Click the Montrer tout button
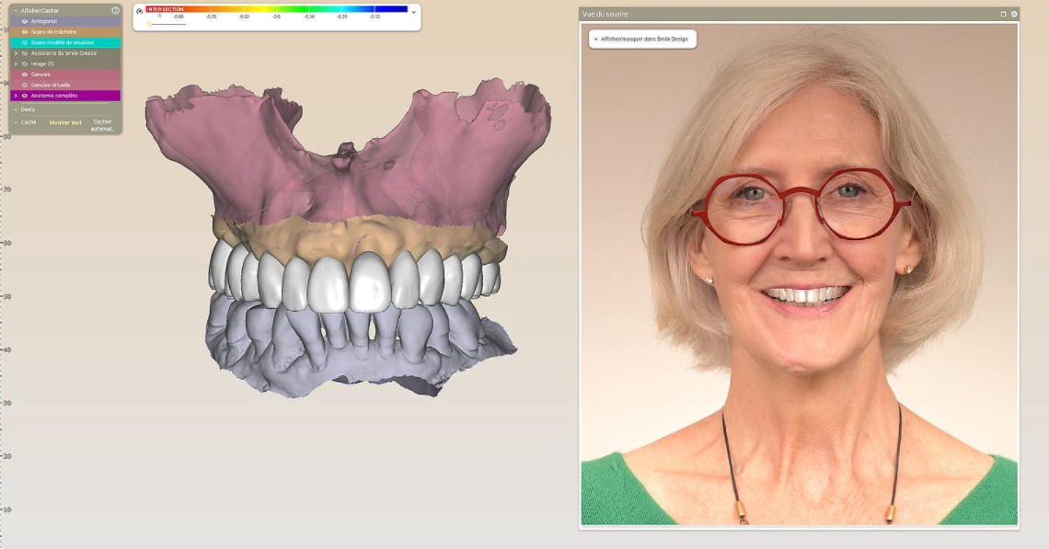 pyautogui.click(x=65, y=122)
